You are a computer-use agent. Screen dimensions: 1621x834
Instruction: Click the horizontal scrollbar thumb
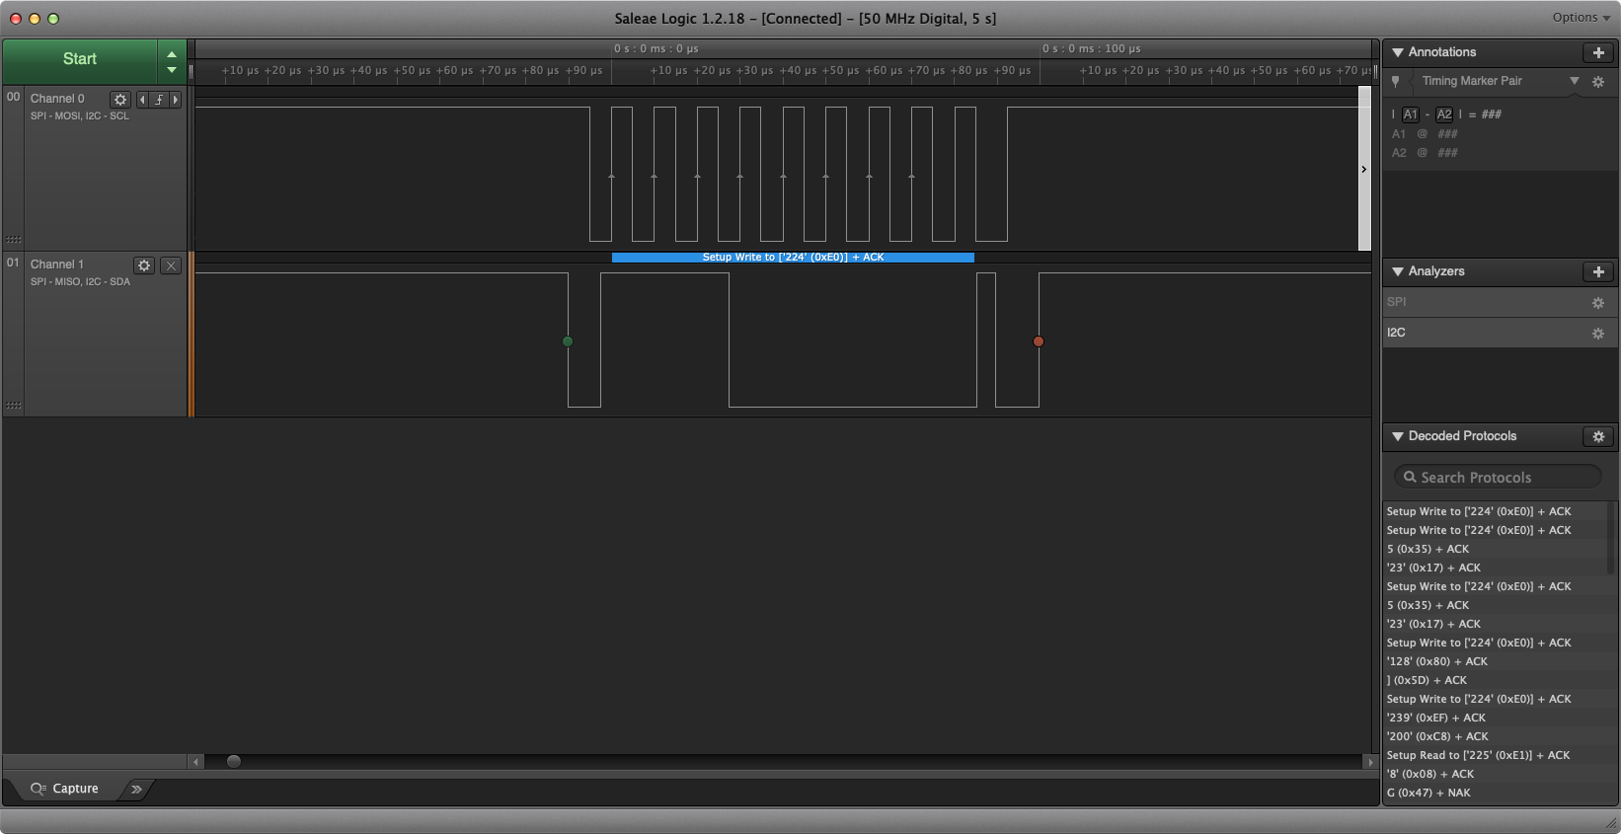tap(234, 761)
